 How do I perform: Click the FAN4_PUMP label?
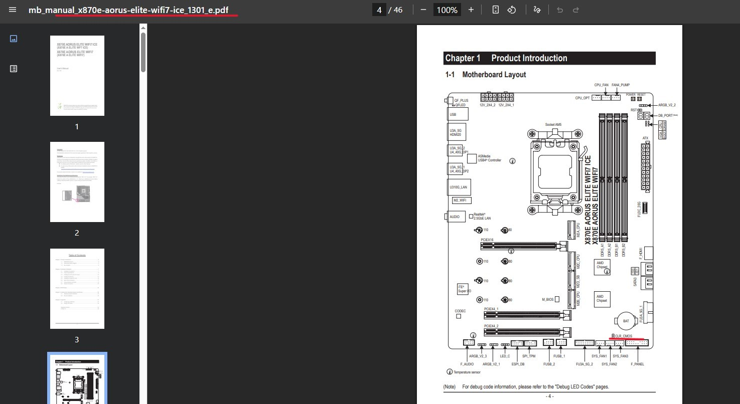(x=621, y=85)
